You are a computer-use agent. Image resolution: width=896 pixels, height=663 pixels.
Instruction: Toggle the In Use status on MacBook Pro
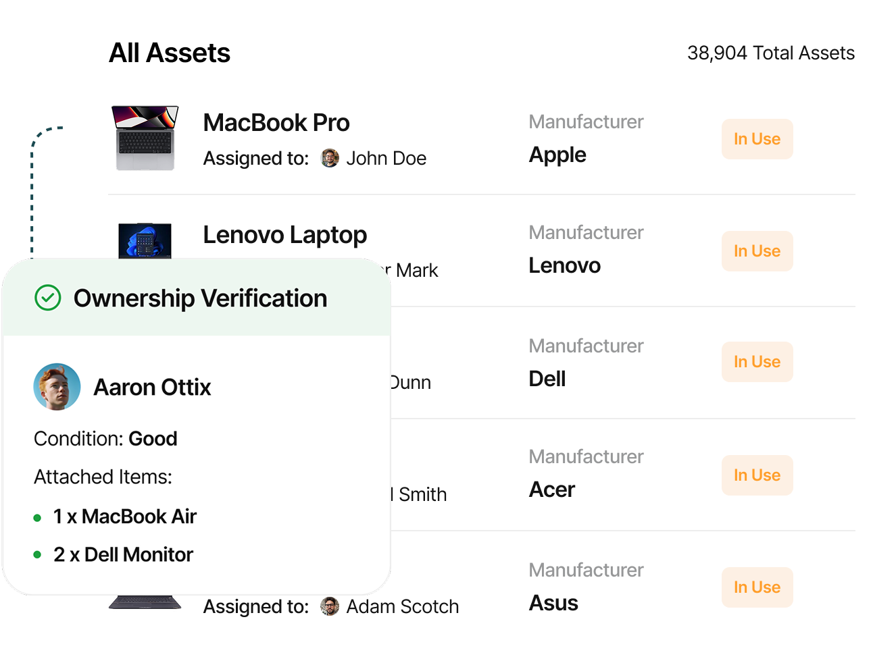point(757,139)
